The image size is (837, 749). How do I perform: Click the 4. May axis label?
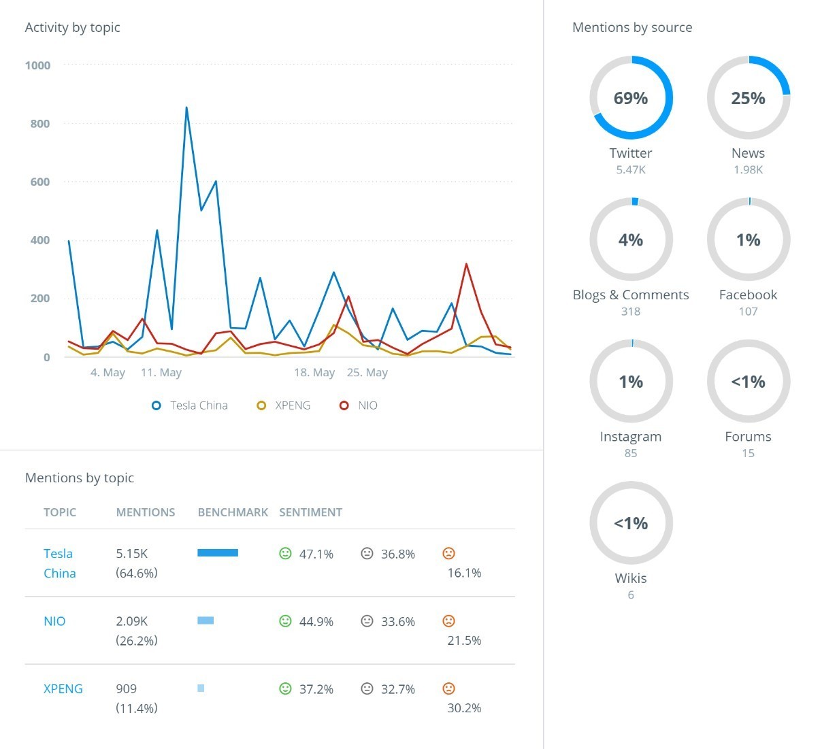(x=108, y=373)
